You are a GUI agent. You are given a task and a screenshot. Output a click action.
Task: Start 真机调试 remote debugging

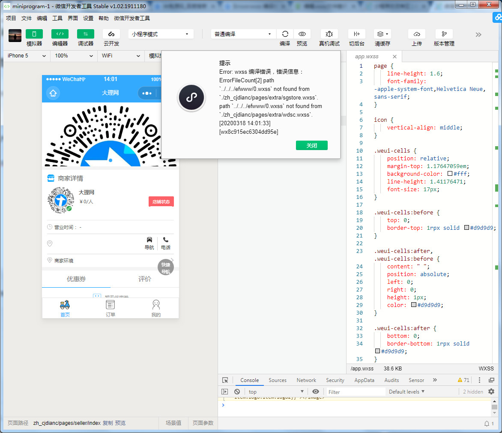point(329,34)
